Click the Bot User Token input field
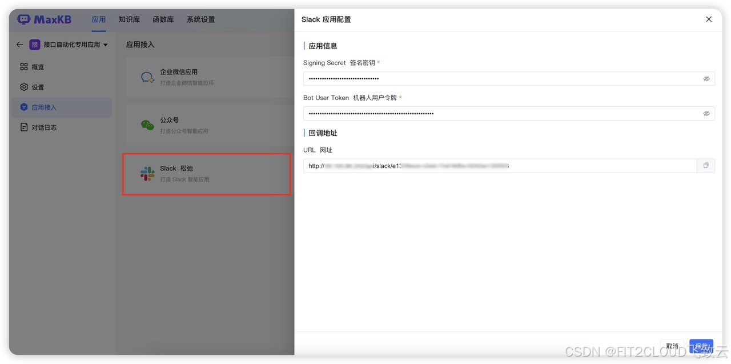 click(509, 114)
